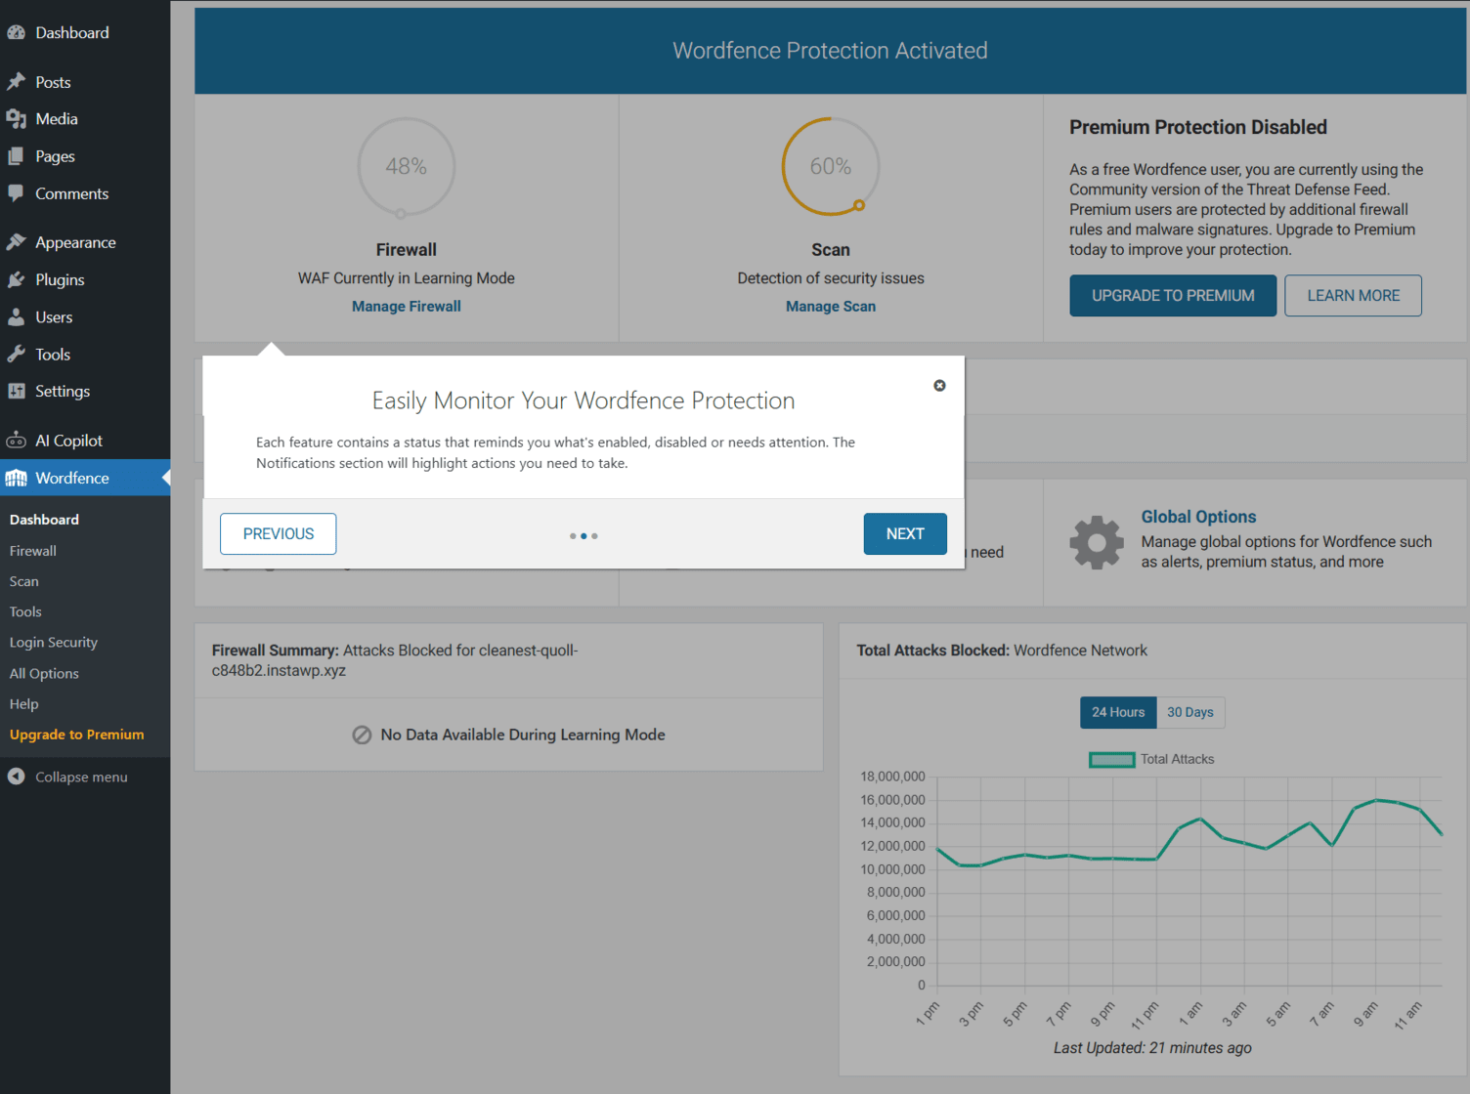Click the Collapse menu arrow icon
The width and height of the screenshot is (1470, 1094).
17,777
